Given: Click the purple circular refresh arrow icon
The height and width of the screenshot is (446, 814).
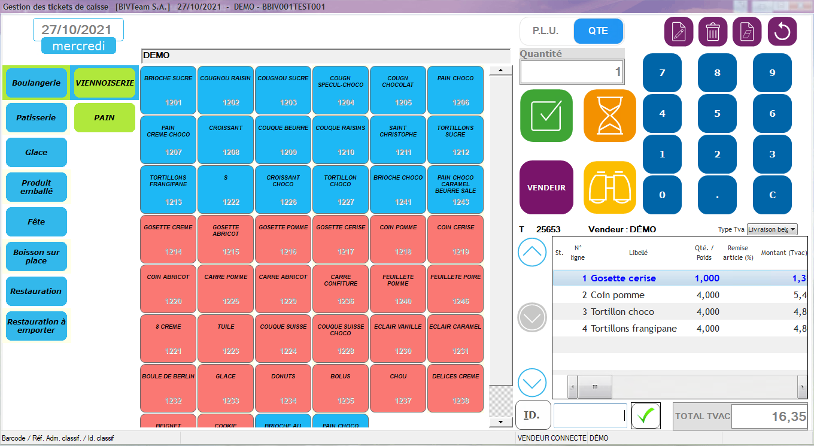Looking at the screenshot, I should point(782,32).
